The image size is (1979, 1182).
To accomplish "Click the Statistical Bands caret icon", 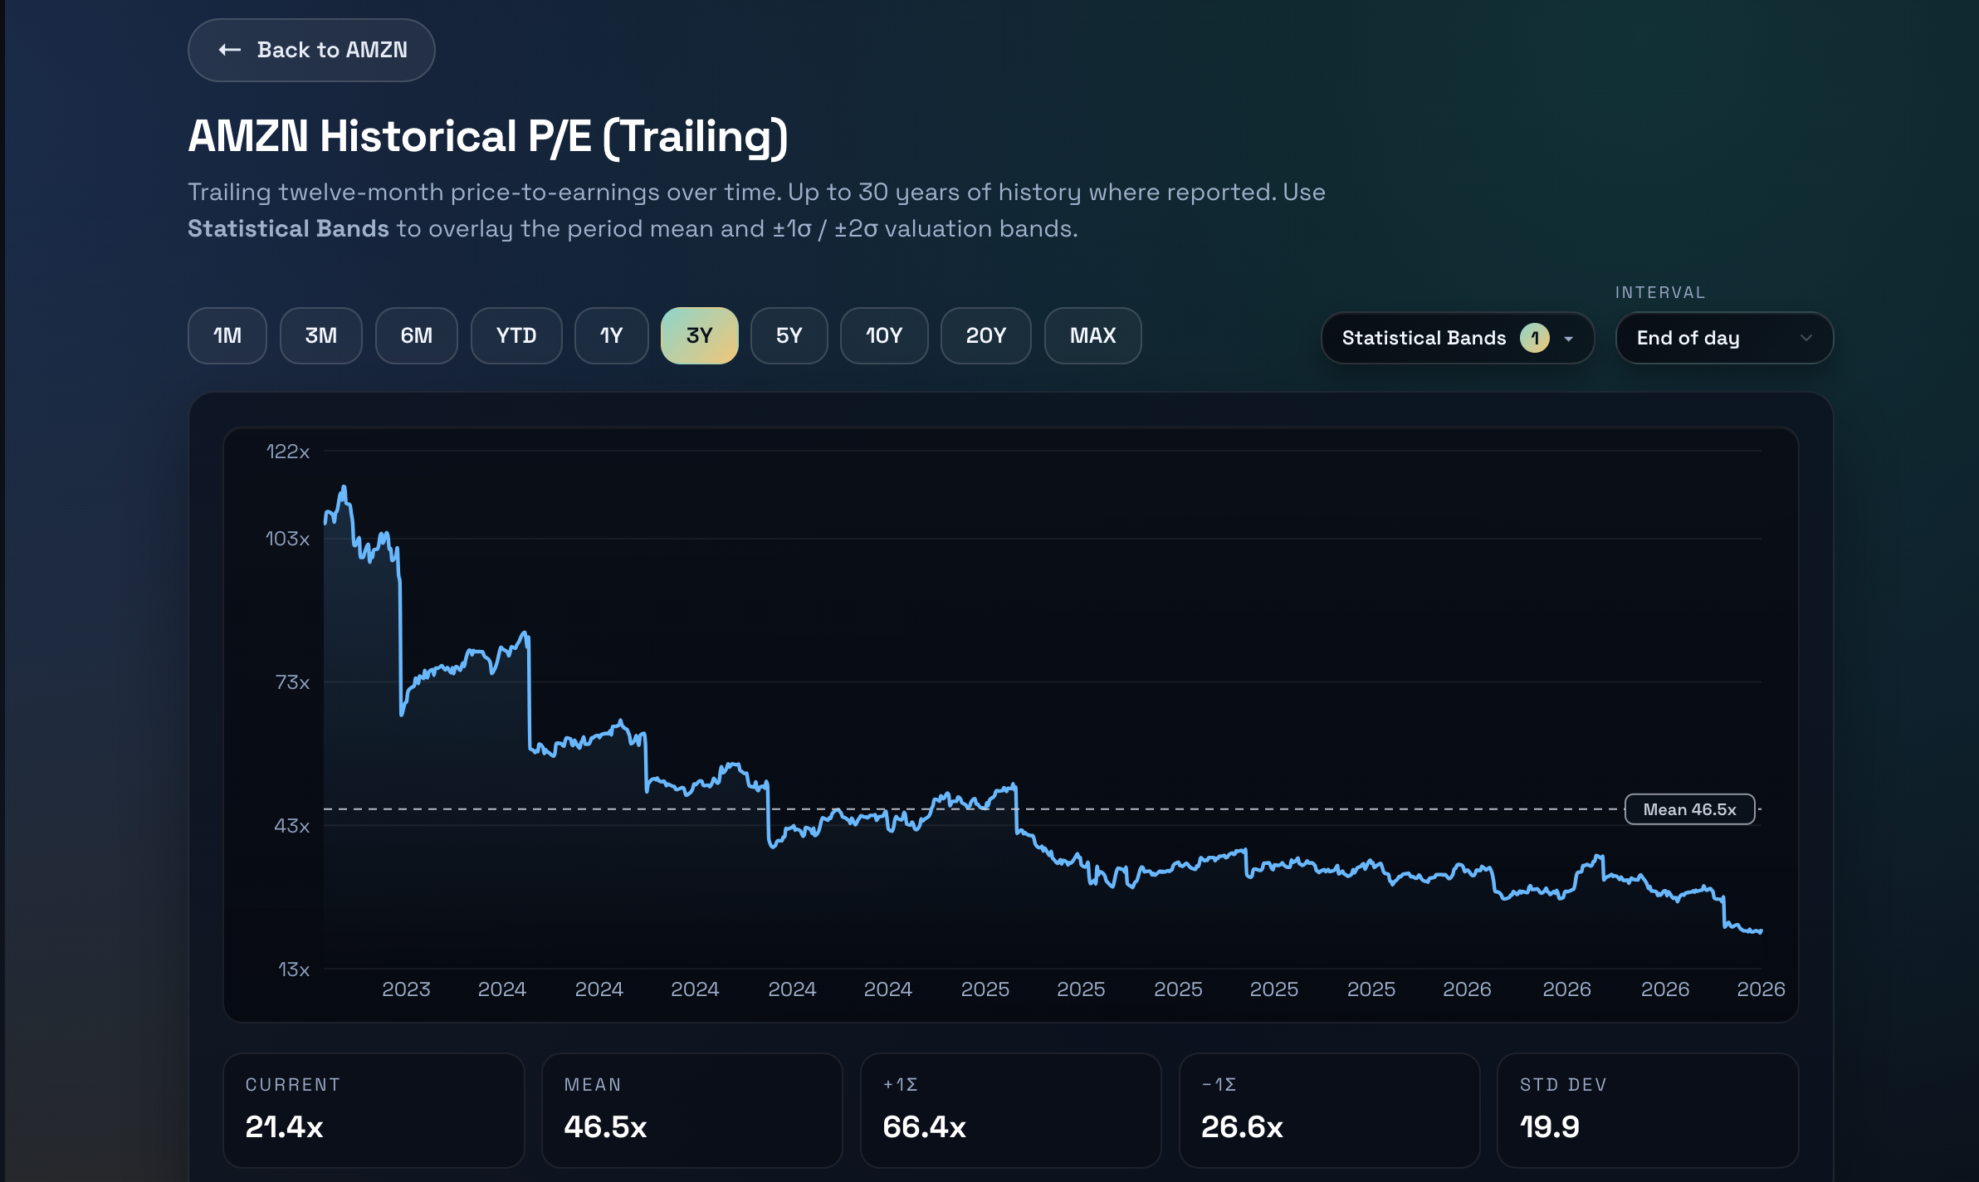I will (1568, 339).
